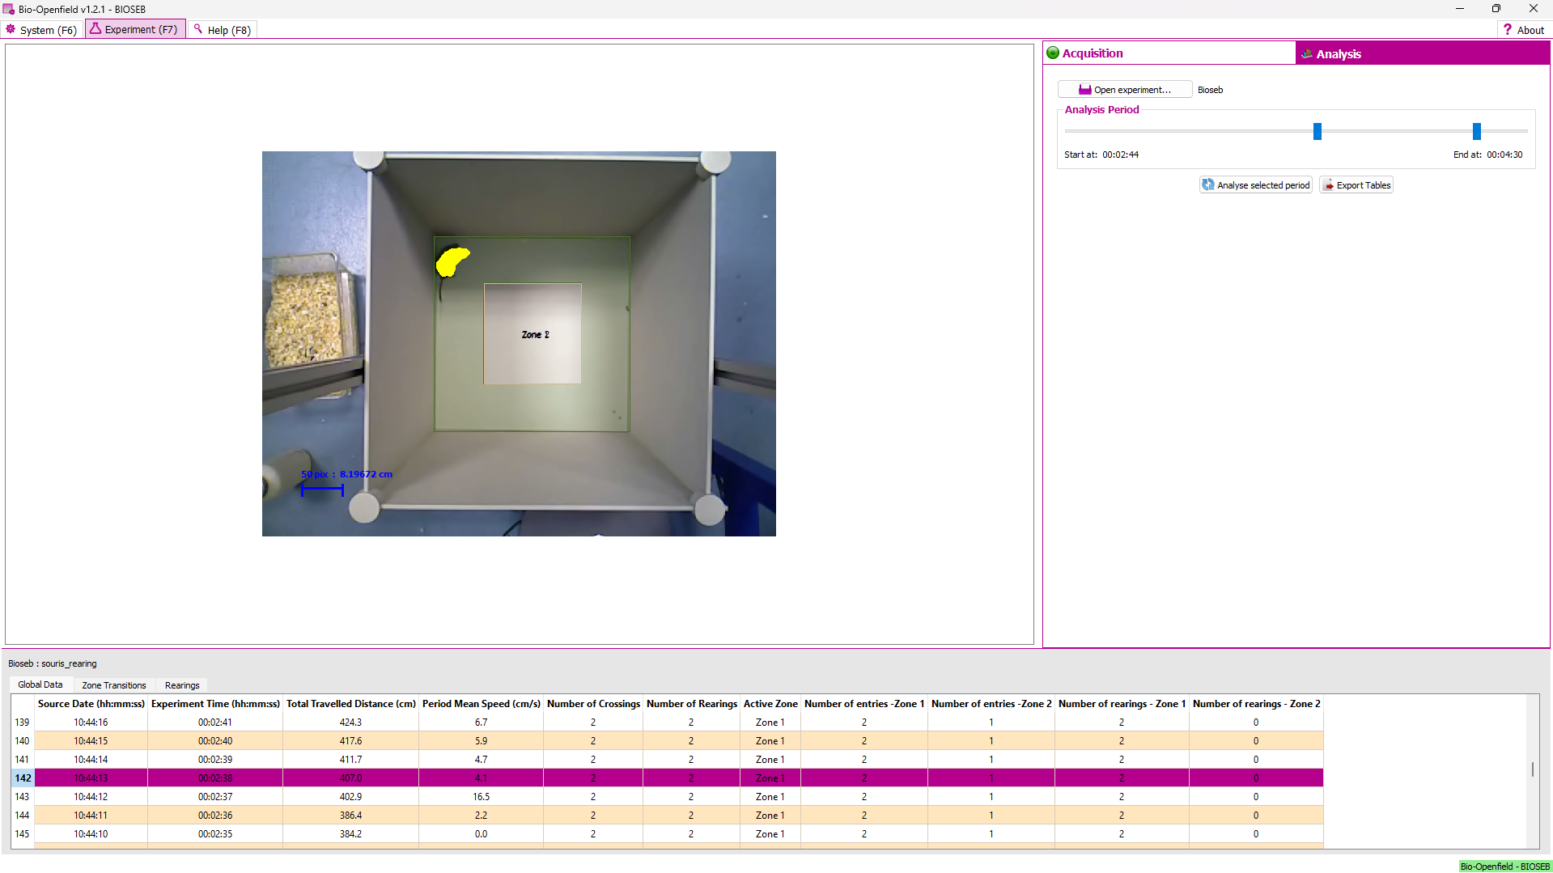Click the green Acquisition status icon
1553x873 pixels.
[x=1053, y=53]
